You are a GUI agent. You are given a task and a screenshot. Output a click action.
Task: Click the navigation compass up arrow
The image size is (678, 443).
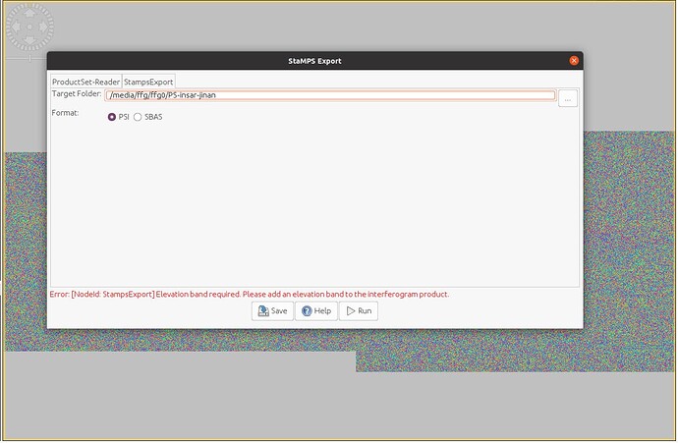29,13
